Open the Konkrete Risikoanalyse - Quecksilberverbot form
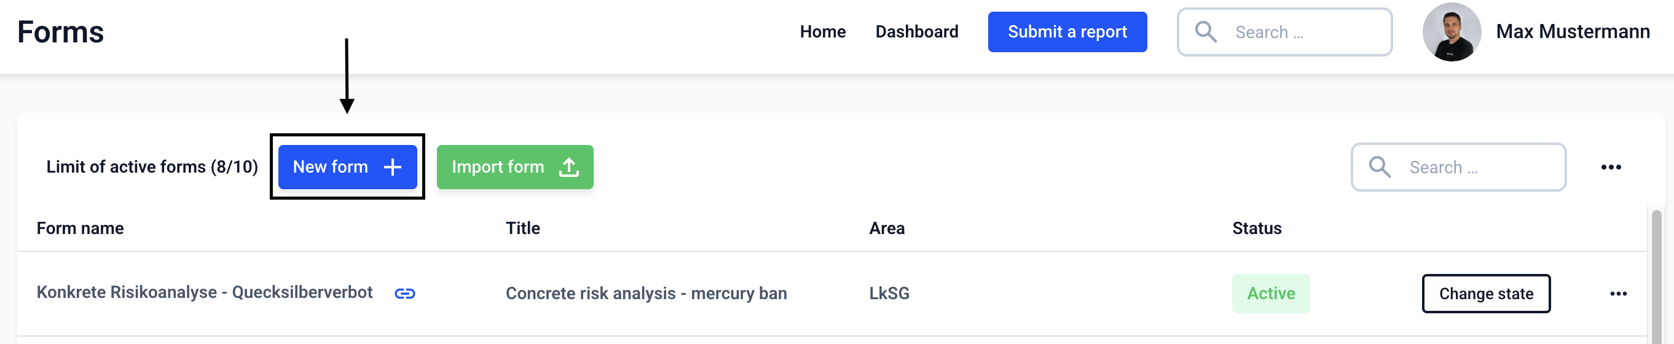The image size is (1674, 344). click(204, 293)
